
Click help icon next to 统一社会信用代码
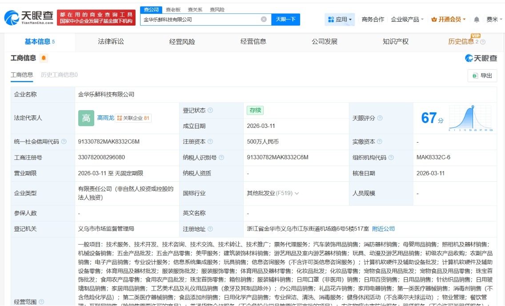[64, 142]
